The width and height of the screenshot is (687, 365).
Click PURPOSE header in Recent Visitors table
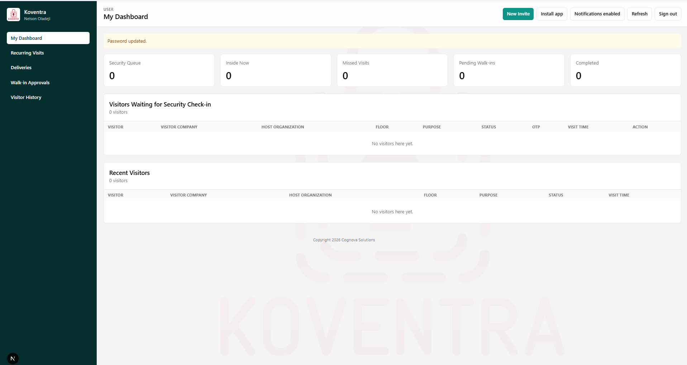(488, 195)
